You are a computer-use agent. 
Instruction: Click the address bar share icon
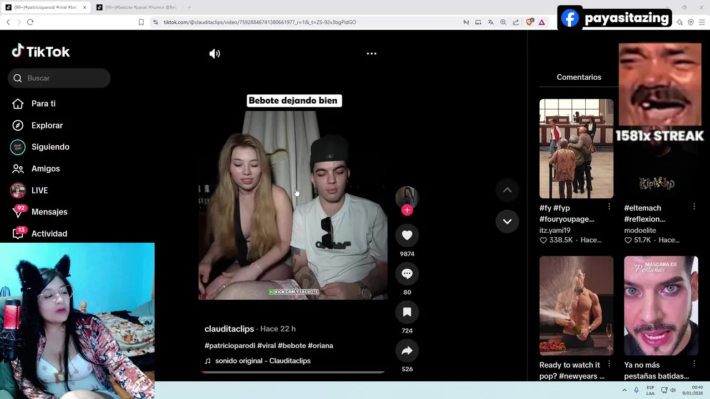pyautogui.click(x=516, y=22)
